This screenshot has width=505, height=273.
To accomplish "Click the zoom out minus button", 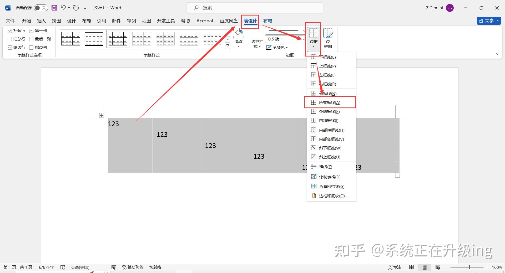I will [x=447, y=267].
